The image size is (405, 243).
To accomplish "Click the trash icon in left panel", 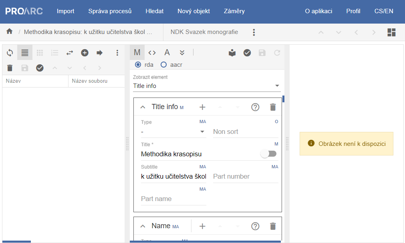I will [x=10, y=68].
